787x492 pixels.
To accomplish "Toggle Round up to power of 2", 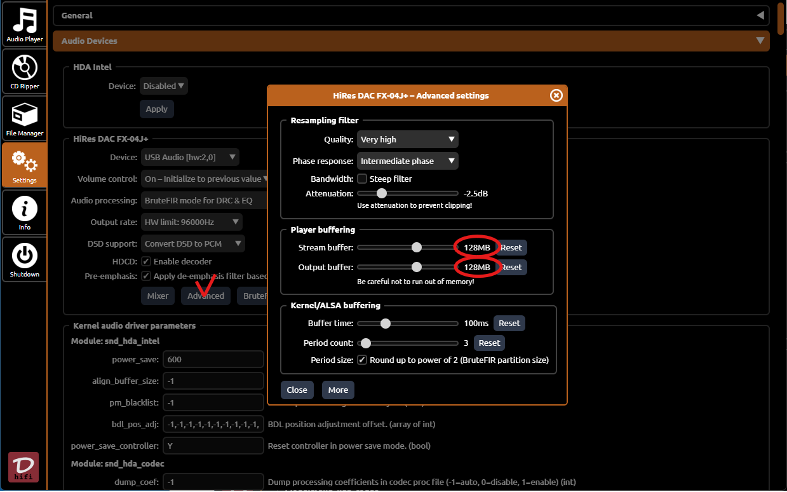I will (x=362, y=360).
